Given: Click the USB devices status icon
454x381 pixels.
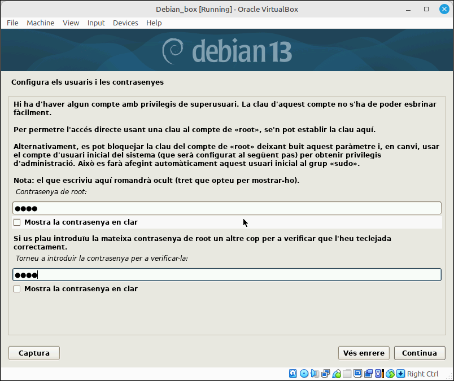Looking at the screenshot, I should 337,374.
